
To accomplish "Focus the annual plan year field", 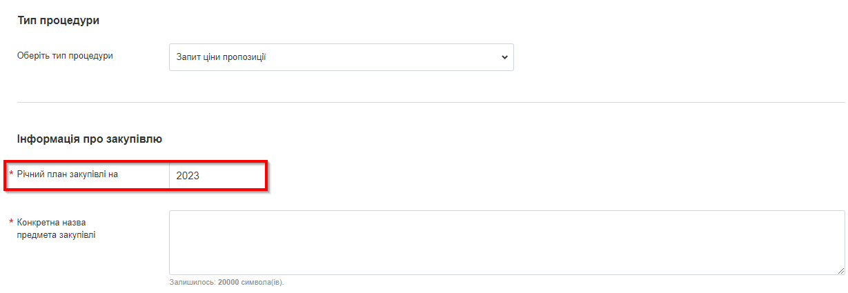I will pos(217,175).
